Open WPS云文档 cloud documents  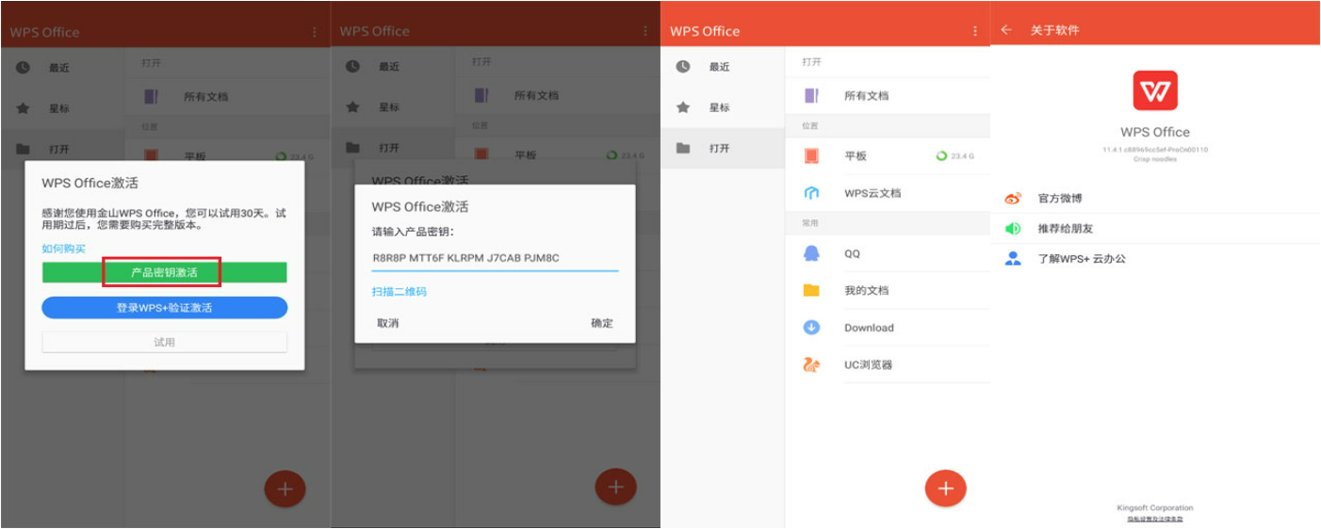click(888, 193)
